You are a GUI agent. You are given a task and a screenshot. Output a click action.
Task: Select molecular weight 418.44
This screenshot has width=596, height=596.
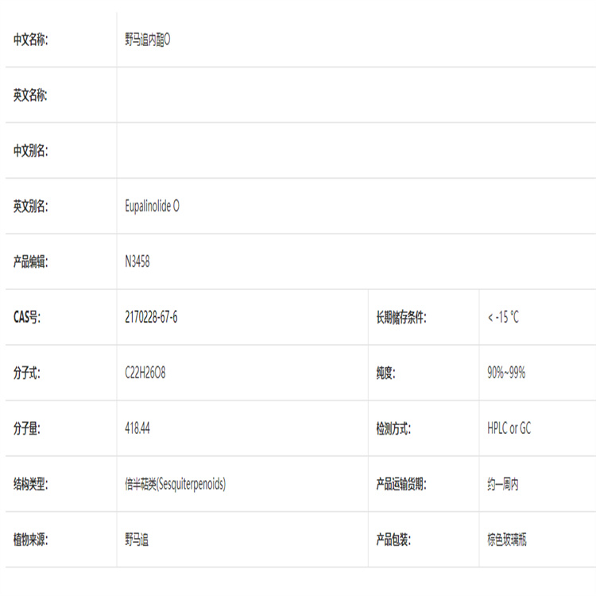[x=137, y=429]
